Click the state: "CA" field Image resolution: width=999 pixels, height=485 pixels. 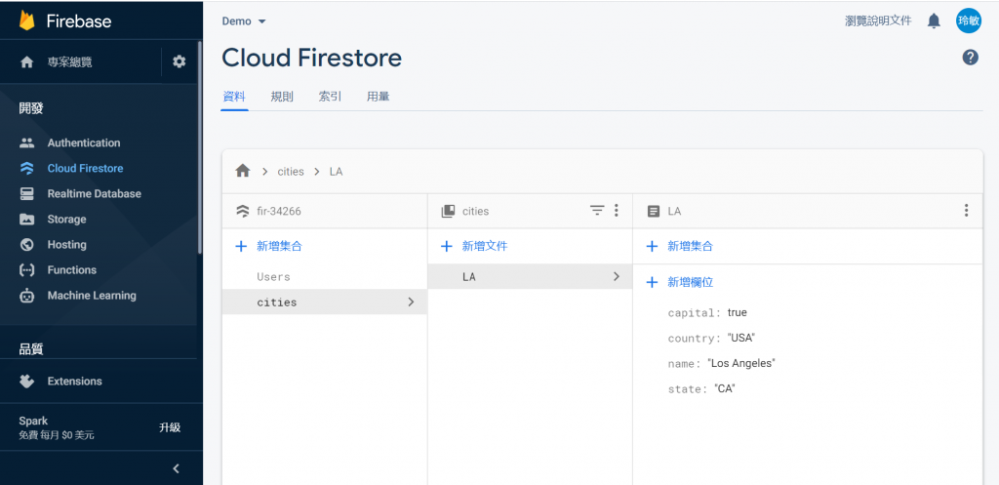[701, 388]
